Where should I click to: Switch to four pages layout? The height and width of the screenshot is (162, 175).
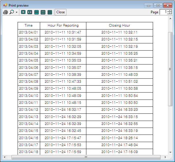(x=43, y=12)
